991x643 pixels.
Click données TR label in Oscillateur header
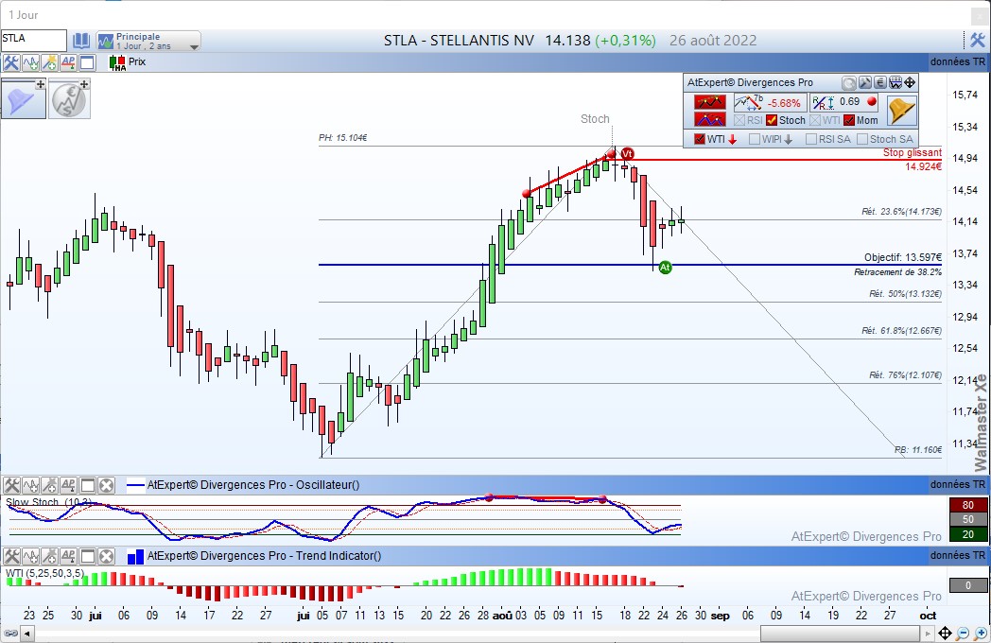tap(958, 485)
